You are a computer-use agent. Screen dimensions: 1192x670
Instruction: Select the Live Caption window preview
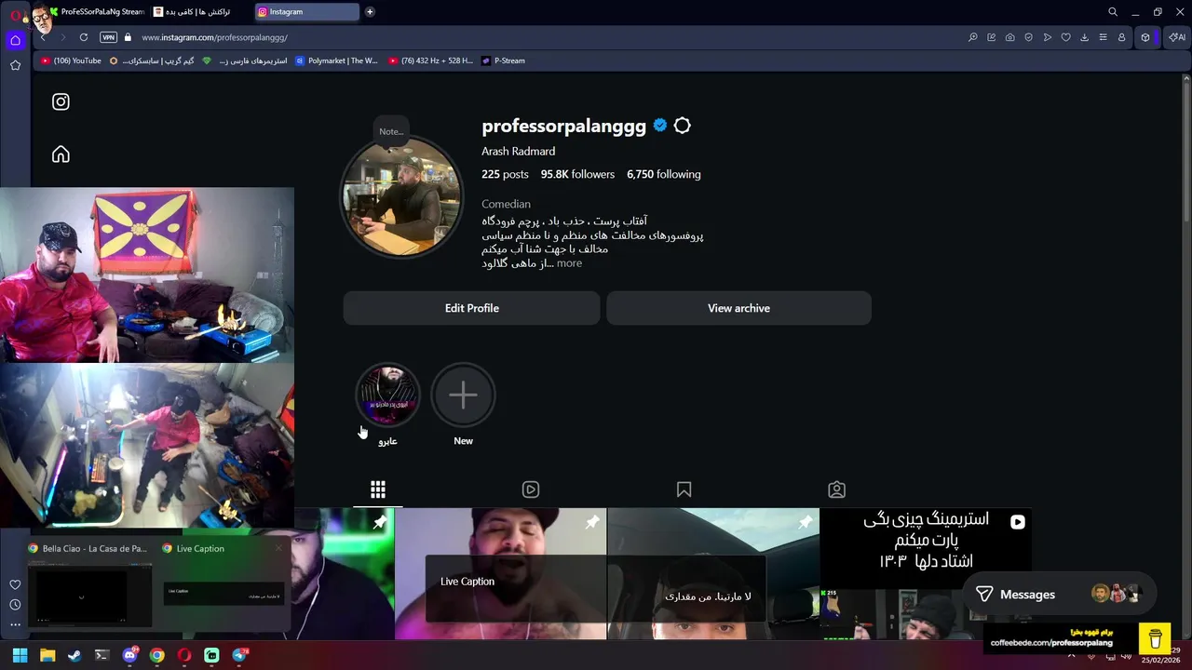[223, 585]
